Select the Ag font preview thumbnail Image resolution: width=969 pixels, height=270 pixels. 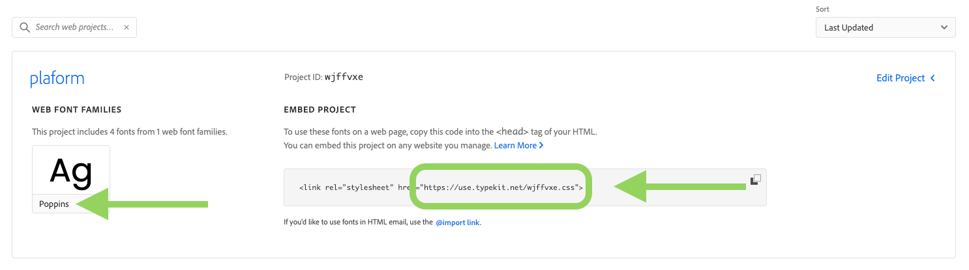coord(71,170)
